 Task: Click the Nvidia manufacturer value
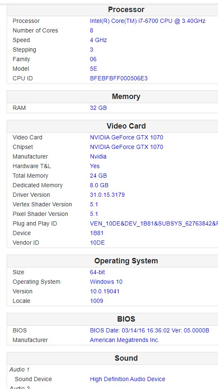click(98, 156)
